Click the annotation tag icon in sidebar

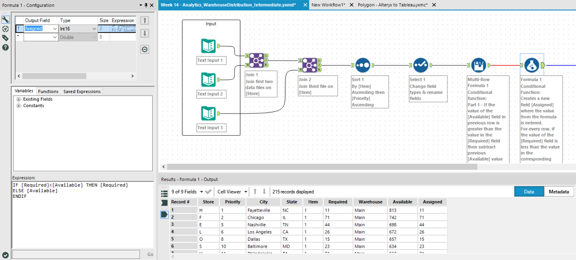pyautogui.click(x=5, y=38)
